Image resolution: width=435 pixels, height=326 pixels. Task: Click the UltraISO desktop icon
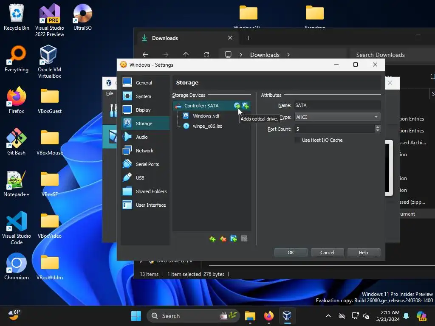[x=82, y=17]
